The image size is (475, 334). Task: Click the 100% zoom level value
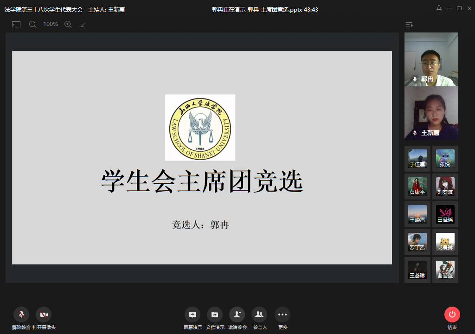[51, 24]
